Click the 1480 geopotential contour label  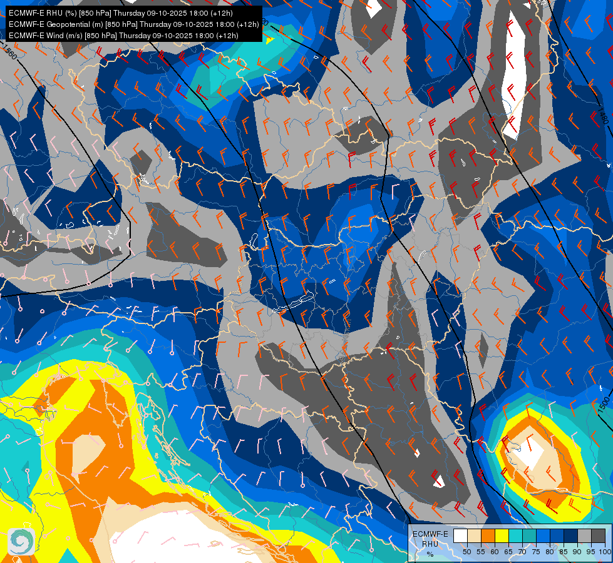click(603, 116)
